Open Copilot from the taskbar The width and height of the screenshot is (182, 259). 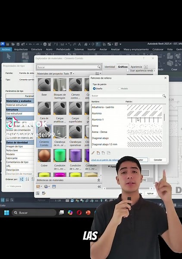(x=70, y=212)
